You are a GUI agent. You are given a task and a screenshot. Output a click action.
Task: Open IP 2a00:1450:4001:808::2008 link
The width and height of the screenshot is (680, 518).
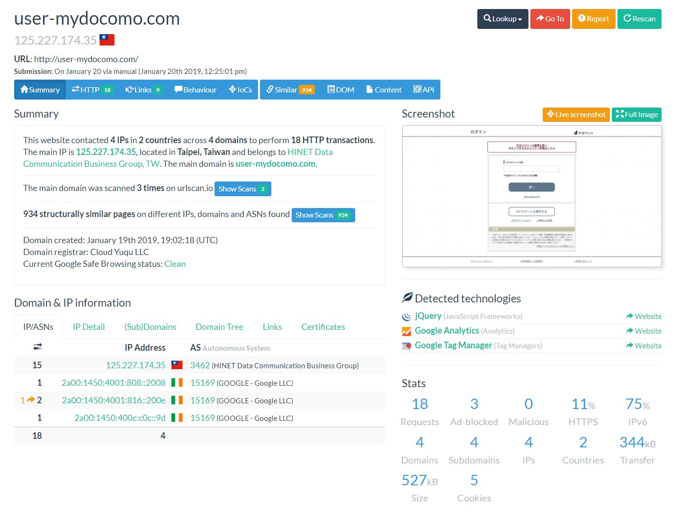point(114,383)
